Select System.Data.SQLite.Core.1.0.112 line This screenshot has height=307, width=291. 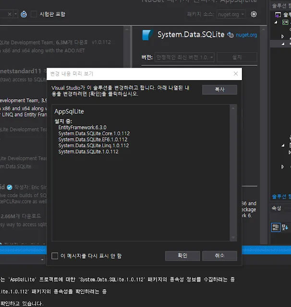coord(94,133)
